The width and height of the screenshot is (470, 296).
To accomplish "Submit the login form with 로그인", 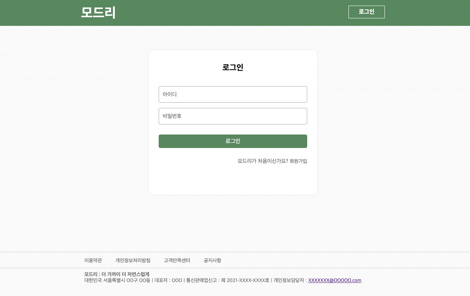I will point(233,141).
